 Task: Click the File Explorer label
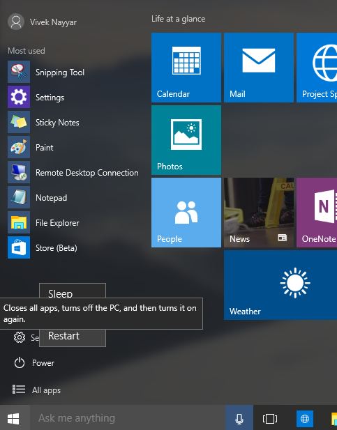(57, 223)
